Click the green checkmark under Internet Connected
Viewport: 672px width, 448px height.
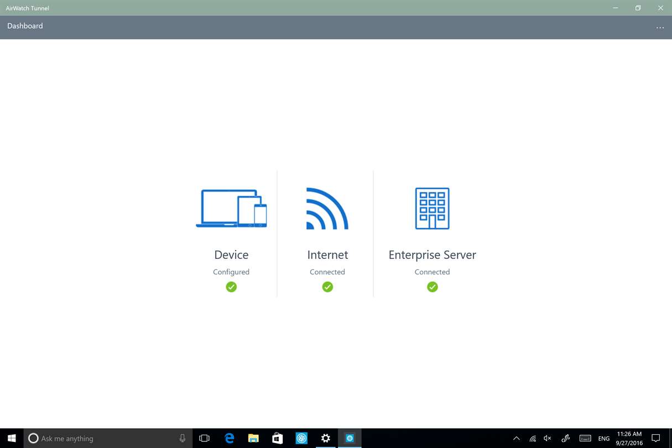(327, 286)
